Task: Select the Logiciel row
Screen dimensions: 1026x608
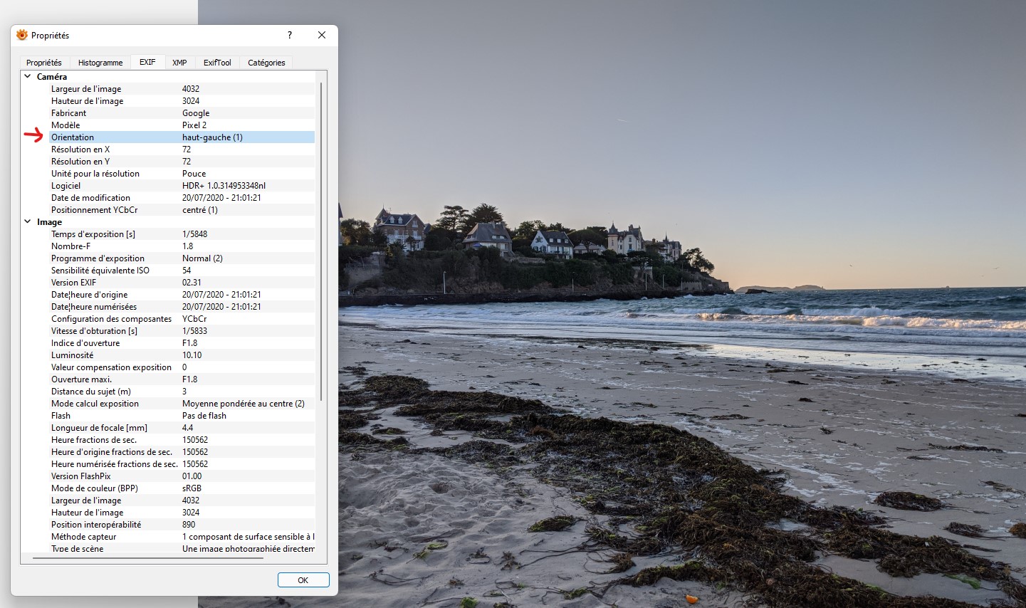Action: (x=182, y=186)
